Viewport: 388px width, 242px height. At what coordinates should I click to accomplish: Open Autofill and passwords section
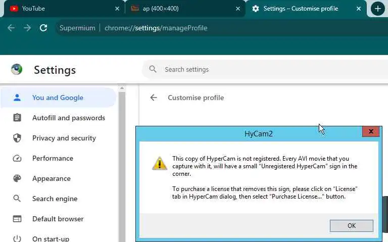(x=58, y=118)
